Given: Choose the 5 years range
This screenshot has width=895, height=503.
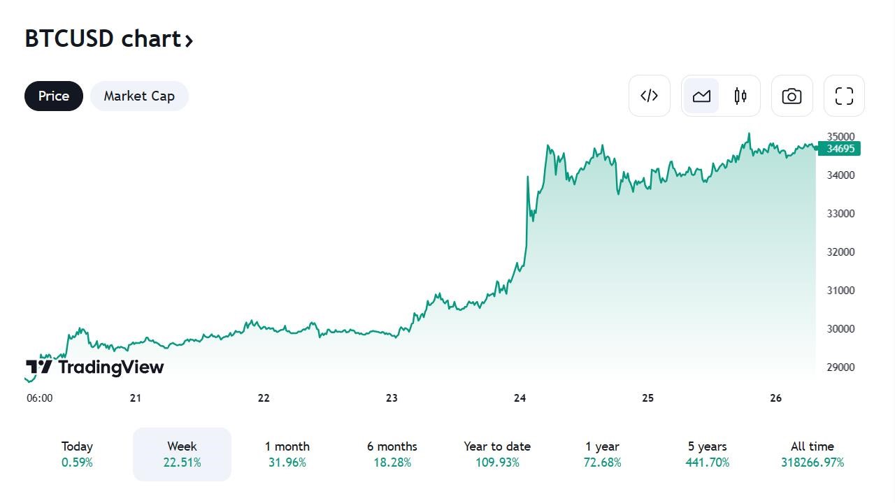Looking at the screenshot, I should 707,454.
